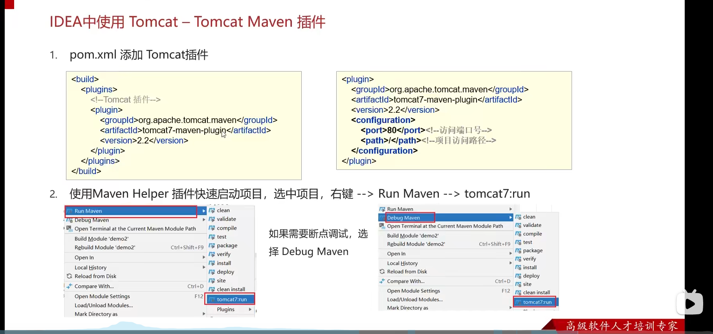Expand Open In arrow in Run Maven menu
This screenshot has width=713, height=334.
click(x=203, y=257)
